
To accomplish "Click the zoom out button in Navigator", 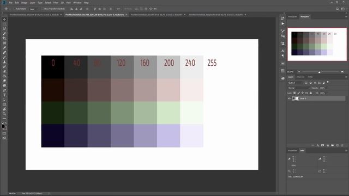I will point(299,72).
